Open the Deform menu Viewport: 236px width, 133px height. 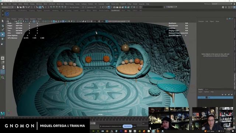click(90, 4)
